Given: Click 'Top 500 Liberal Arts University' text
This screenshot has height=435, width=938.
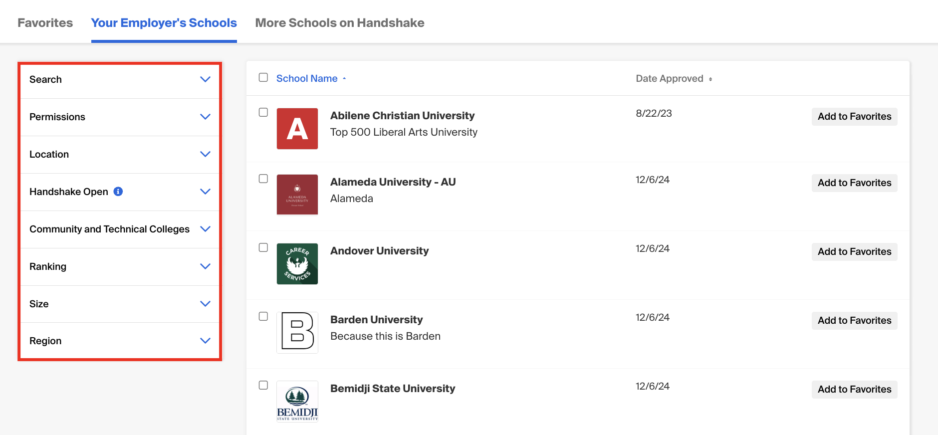Looking at the screenshot, I should pyautogui.click(x=404, y=132).
